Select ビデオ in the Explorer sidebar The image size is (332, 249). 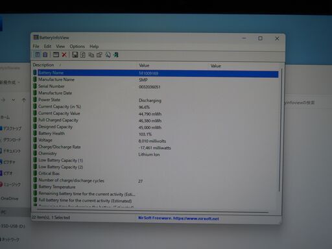click(7, 173)
